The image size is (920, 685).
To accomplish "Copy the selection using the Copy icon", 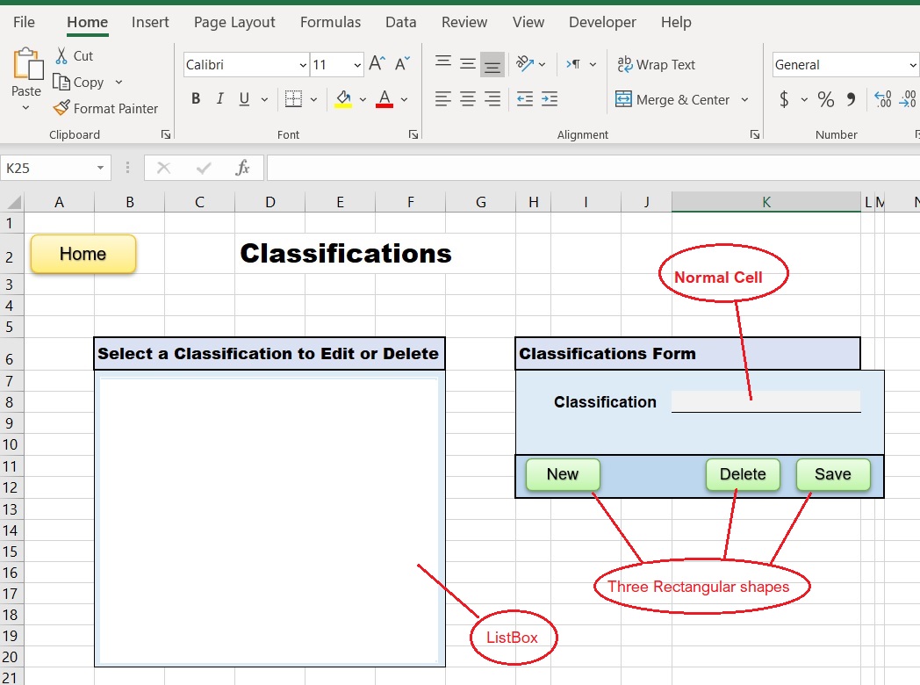I will click(61, 83).
